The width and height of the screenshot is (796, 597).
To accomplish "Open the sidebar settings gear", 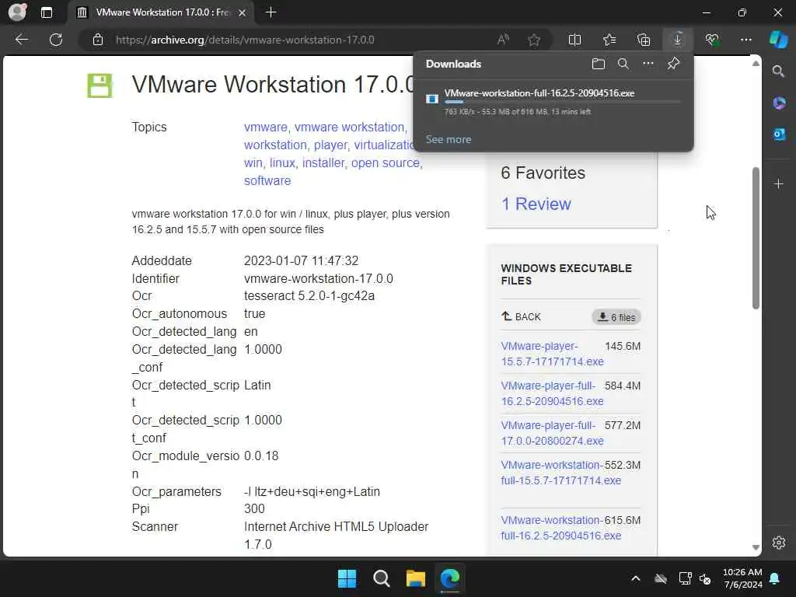I will click(779, 543).
